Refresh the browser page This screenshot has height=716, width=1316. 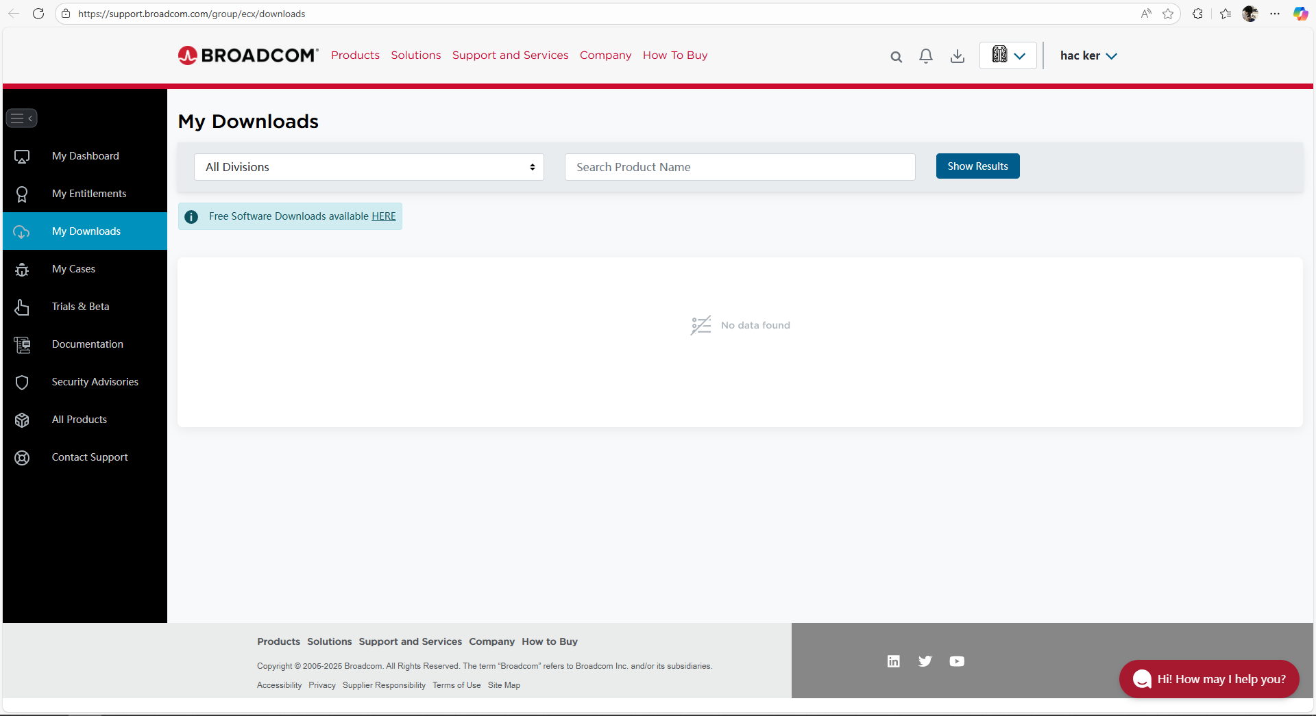point(38,14)
